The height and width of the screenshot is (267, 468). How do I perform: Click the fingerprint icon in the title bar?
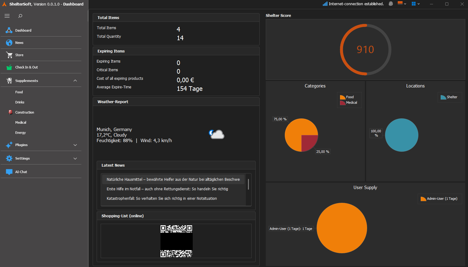391,4
